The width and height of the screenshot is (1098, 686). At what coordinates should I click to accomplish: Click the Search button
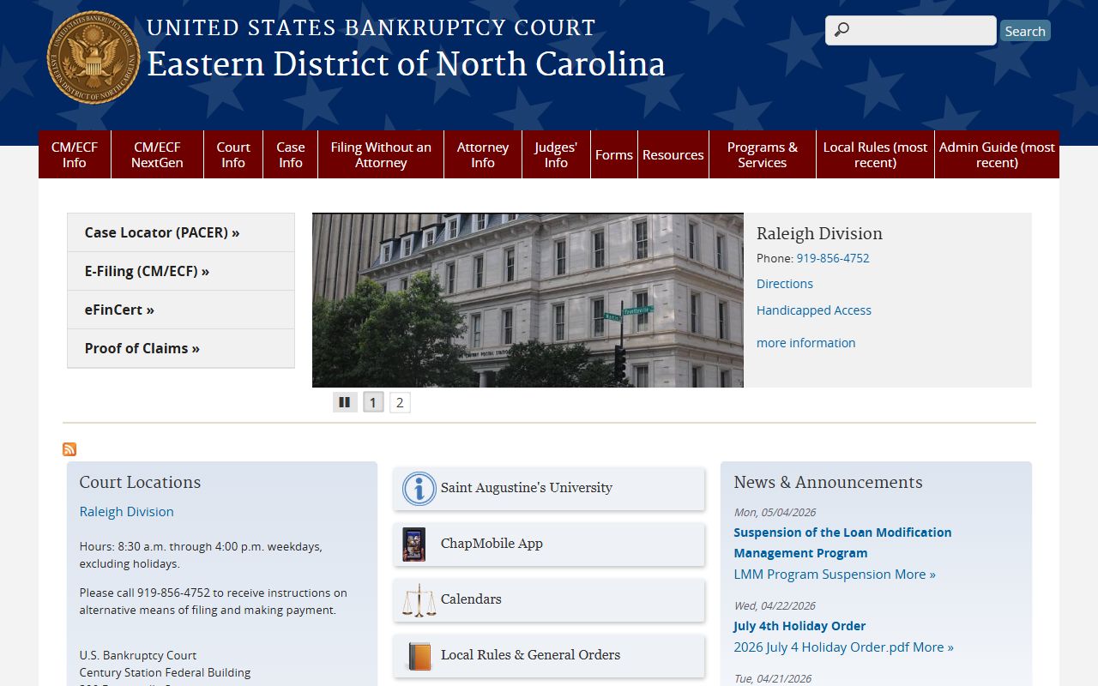coord(1025,31)
